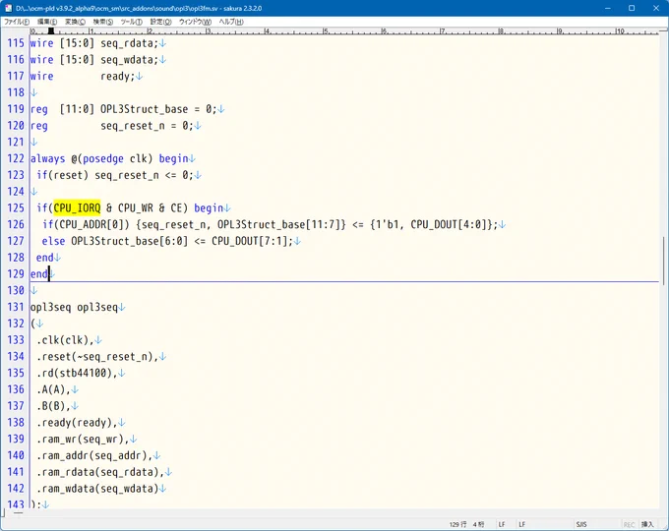The image size is (669, 531).
Task: Click line number 122 in the gutter
Action: click(x=16, y=158)
